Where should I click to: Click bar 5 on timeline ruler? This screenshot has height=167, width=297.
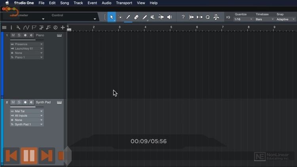[x=171, y=27]
